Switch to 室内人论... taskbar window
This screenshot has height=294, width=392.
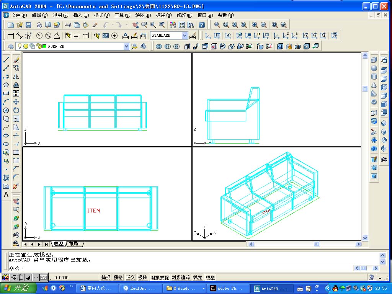[98, 289]
